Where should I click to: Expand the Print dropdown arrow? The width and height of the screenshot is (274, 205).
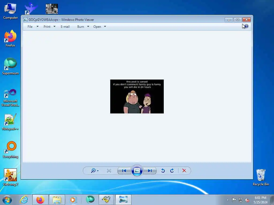(x=54, y=27)
